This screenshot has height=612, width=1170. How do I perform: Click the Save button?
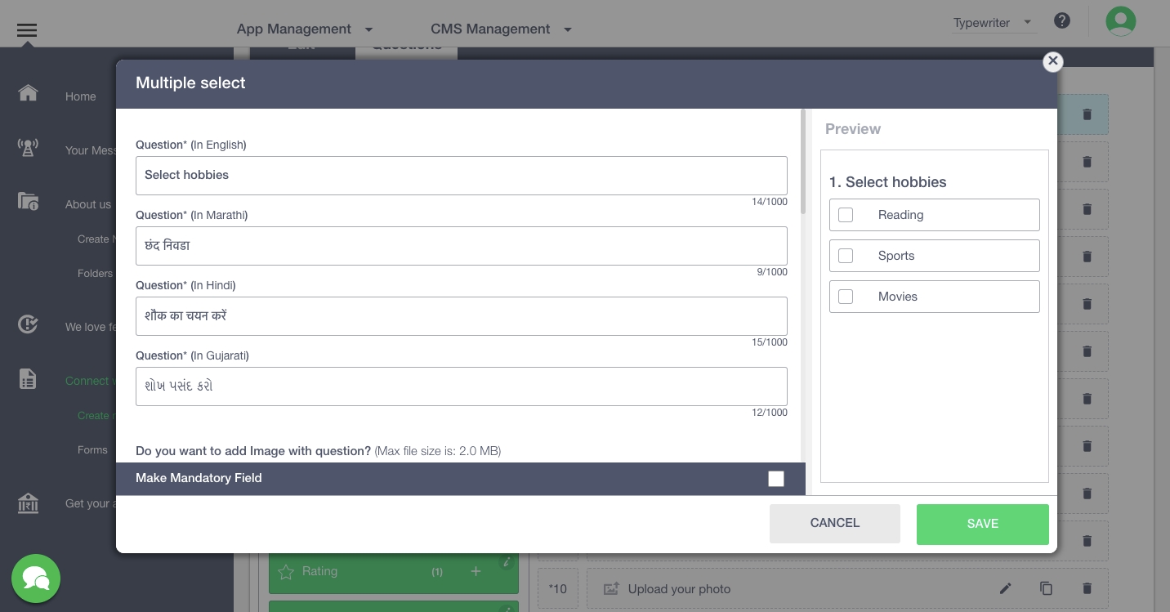click(x=982, y=524)
